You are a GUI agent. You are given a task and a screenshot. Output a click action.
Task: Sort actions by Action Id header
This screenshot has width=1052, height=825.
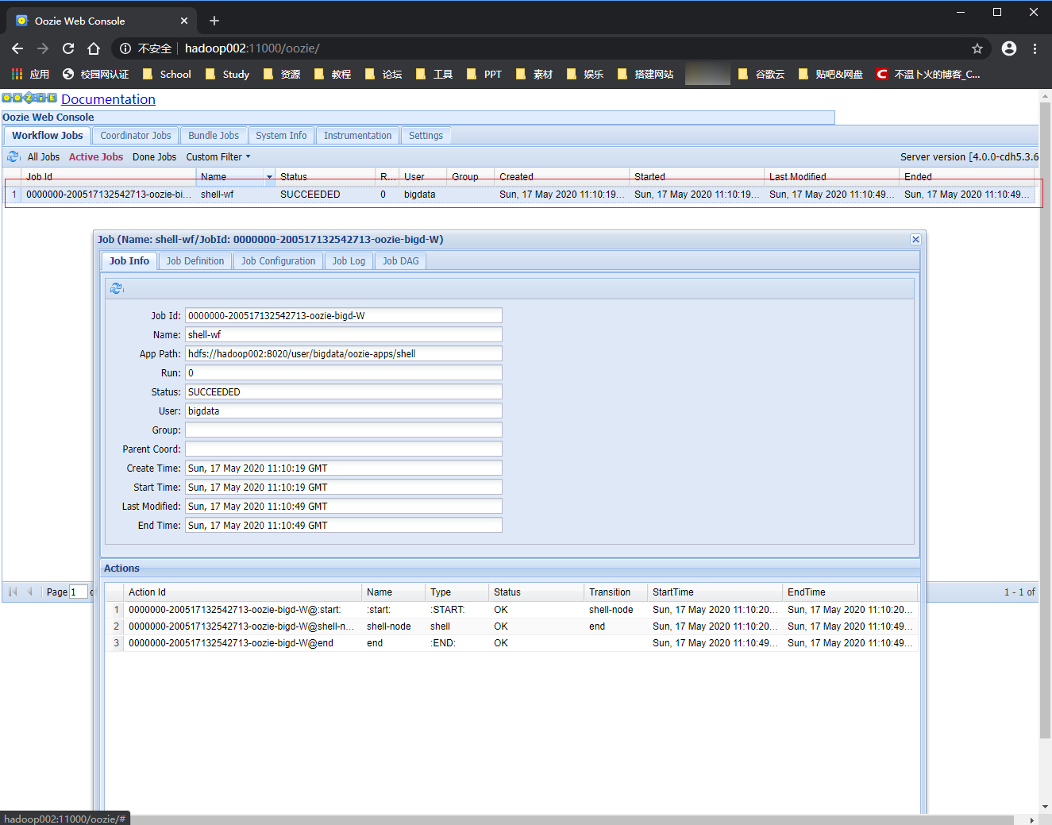click(243, 592)
